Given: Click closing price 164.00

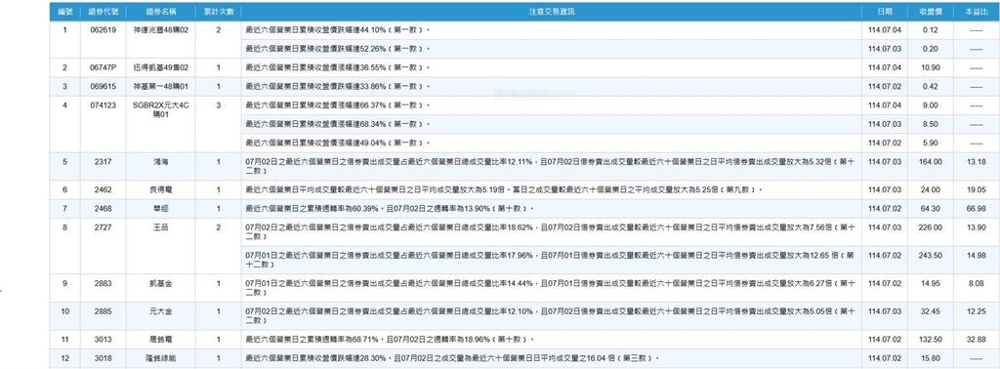Looking at the screenshot, I should [930, 162].
